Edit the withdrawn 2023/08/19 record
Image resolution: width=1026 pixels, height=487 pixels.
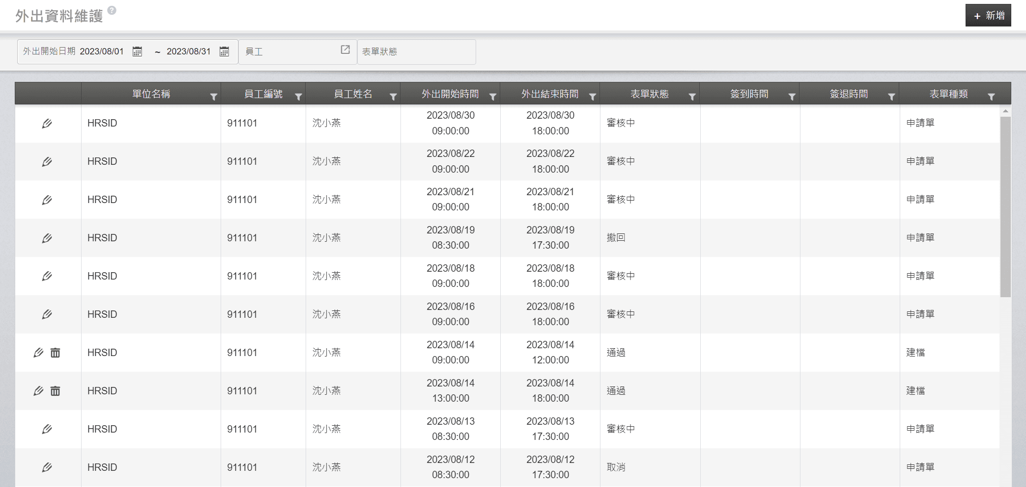pos(47,238)
